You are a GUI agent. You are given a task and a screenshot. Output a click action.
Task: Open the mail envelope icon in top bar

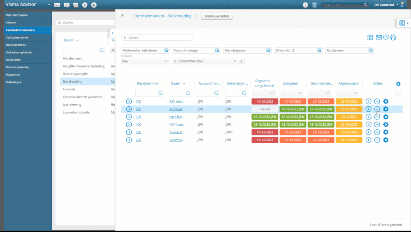click(x=57, y=5)
